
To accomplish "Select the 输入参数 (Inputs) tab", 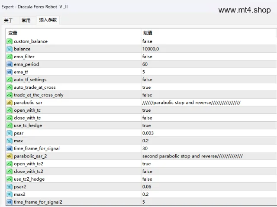I will click(48, 20).
